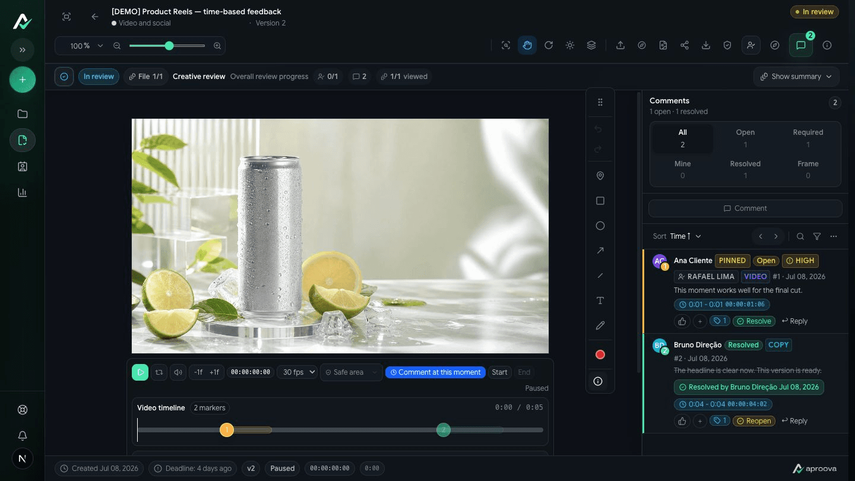Select the hand pan tool
The image size is (855, 481).
527,45
